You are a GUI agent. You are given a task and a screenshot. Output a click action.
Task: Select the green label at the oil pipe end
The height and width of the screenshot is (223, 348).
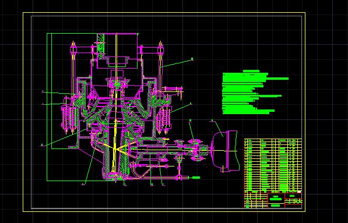point(196,178)
